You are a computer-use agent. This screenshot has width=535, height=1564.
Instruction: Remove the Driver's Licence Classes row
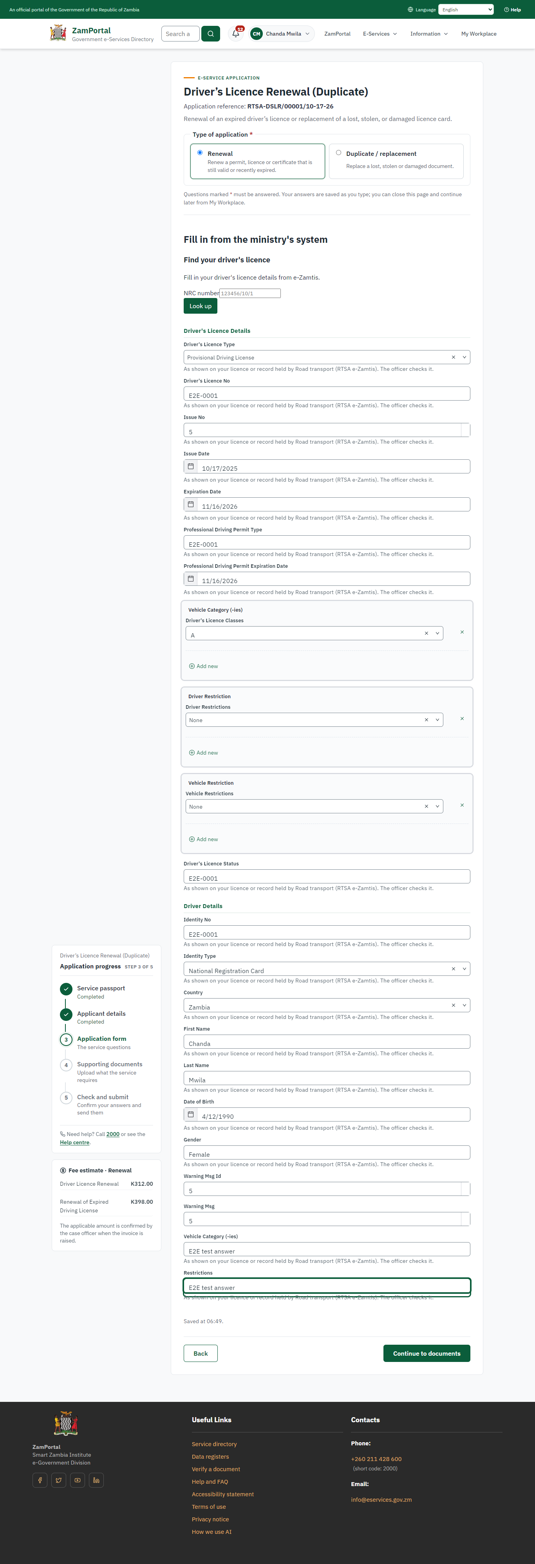tap(462, 632)
